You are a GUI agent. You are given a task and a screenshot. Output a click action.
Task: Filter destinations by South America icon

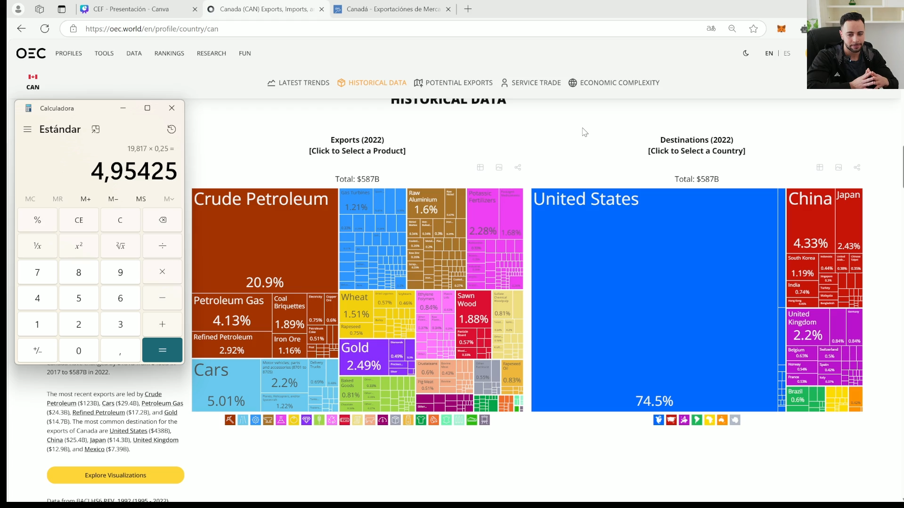697,420
